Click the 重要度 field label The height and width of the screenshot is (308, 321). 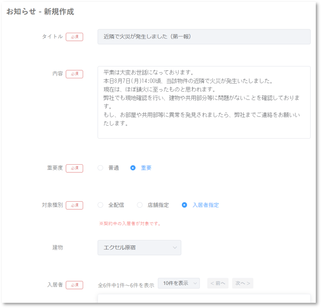click(55, 168)
